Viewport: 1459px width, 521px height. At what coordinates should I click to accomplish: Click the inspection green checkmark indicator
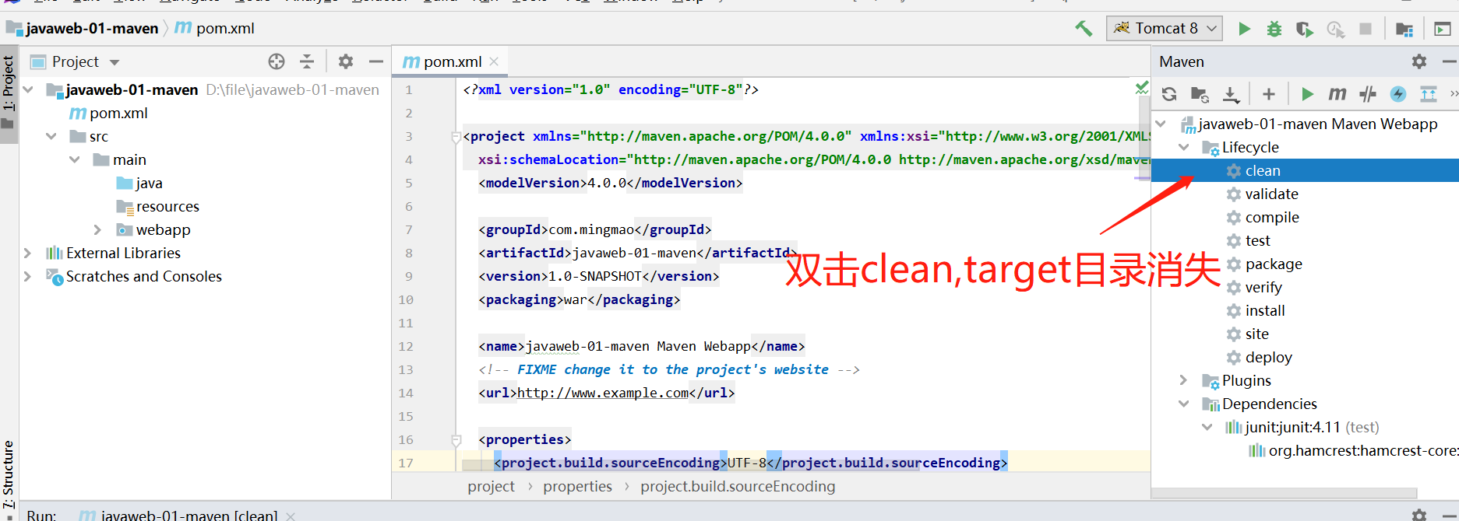click(1142, 88)
